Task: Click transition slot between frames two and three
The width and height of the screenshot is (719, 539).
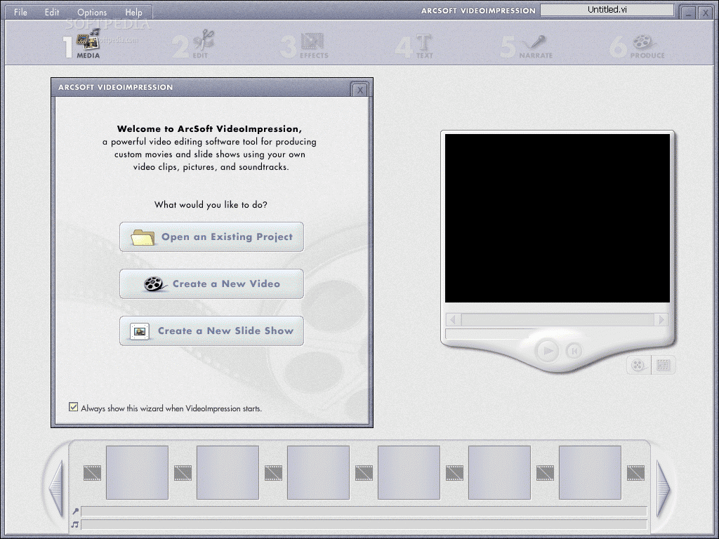Action: click(273, 473)
